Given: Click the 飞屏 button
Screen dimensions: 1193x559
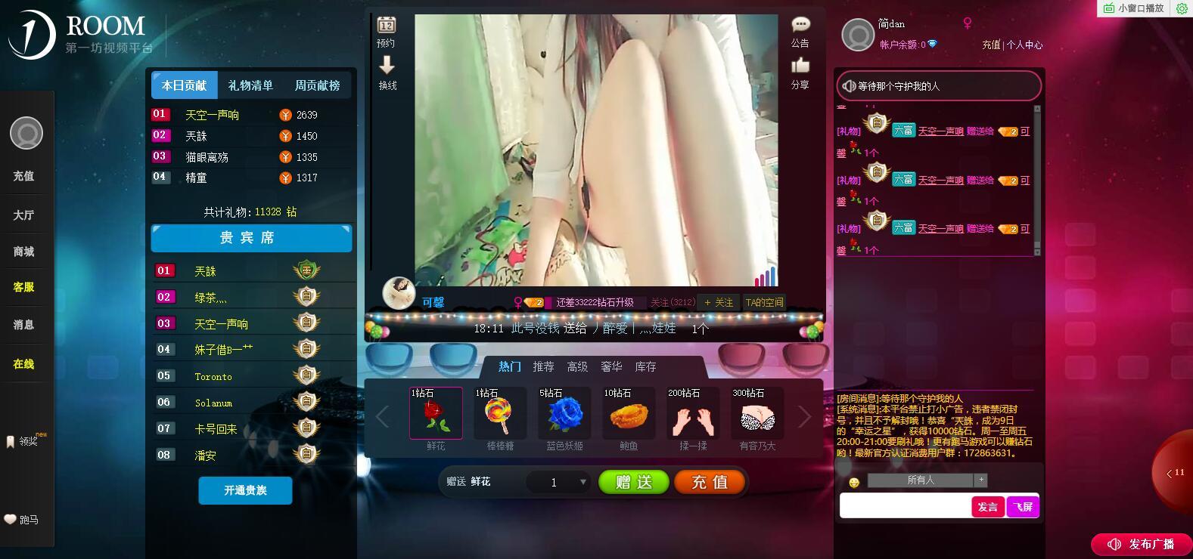Looking at the screenshot, I should coord(1023,507).
